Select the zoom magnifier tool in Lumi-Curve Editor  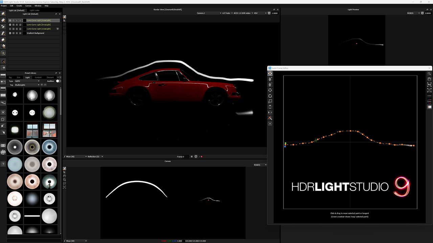pos(429,74)
